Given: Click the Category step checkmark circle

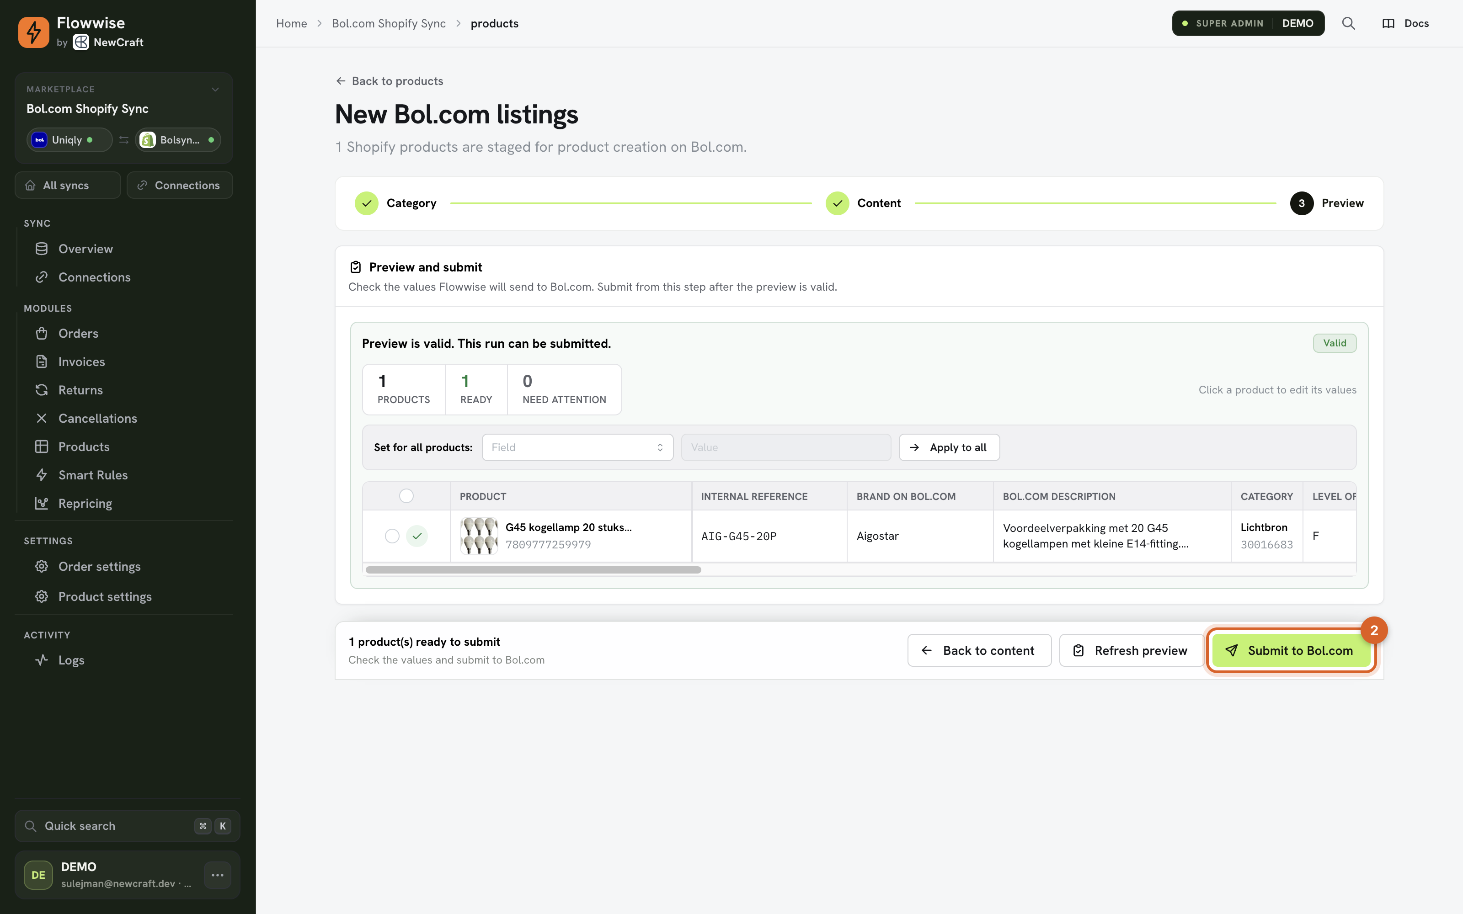Looking at the screenshot, I should point(366,203).
